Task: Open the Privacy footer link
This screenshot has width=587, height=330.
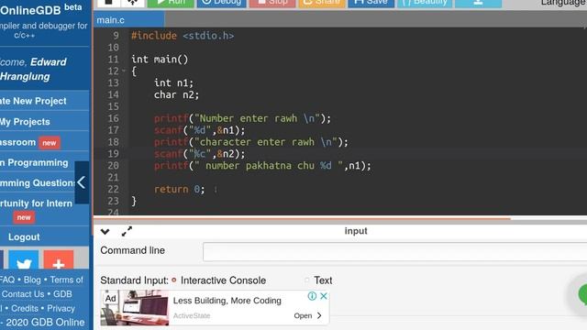Action: (x=61, y=308)
